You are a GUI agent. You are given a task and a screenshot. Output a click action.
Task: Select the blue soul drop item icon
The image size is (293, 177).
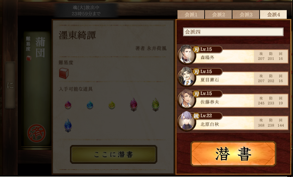point(90,105)
